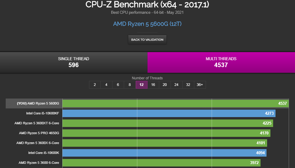Image resolution: width=295 pixels, height=168 pixels.
Task: Select 6 threads option
Action: (118, 85)
